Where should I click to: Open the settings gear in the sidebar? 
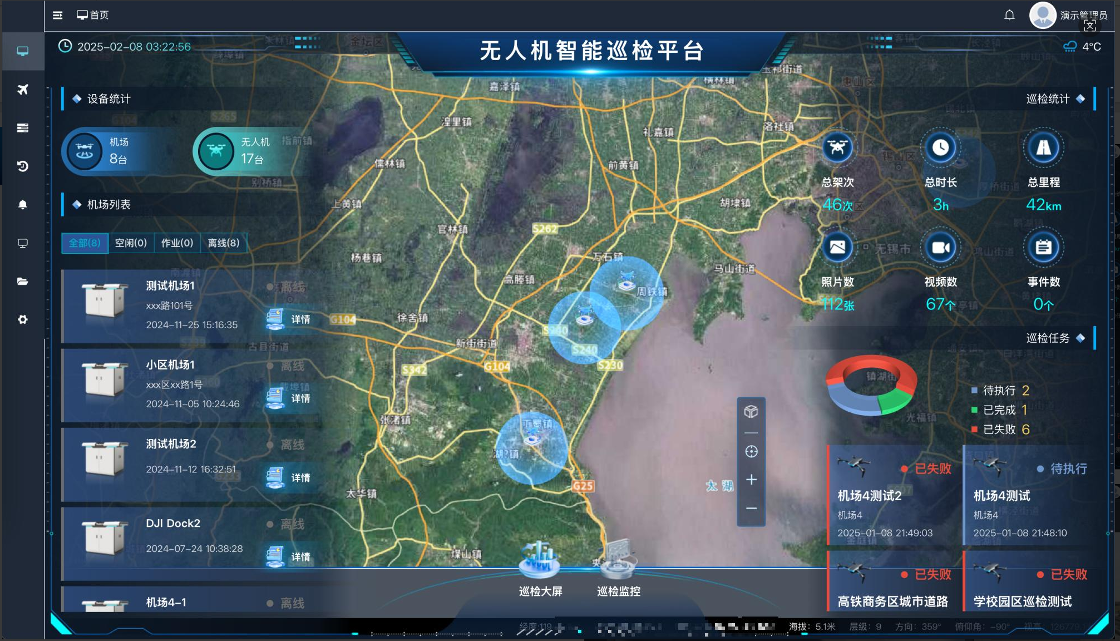(23, 320)
